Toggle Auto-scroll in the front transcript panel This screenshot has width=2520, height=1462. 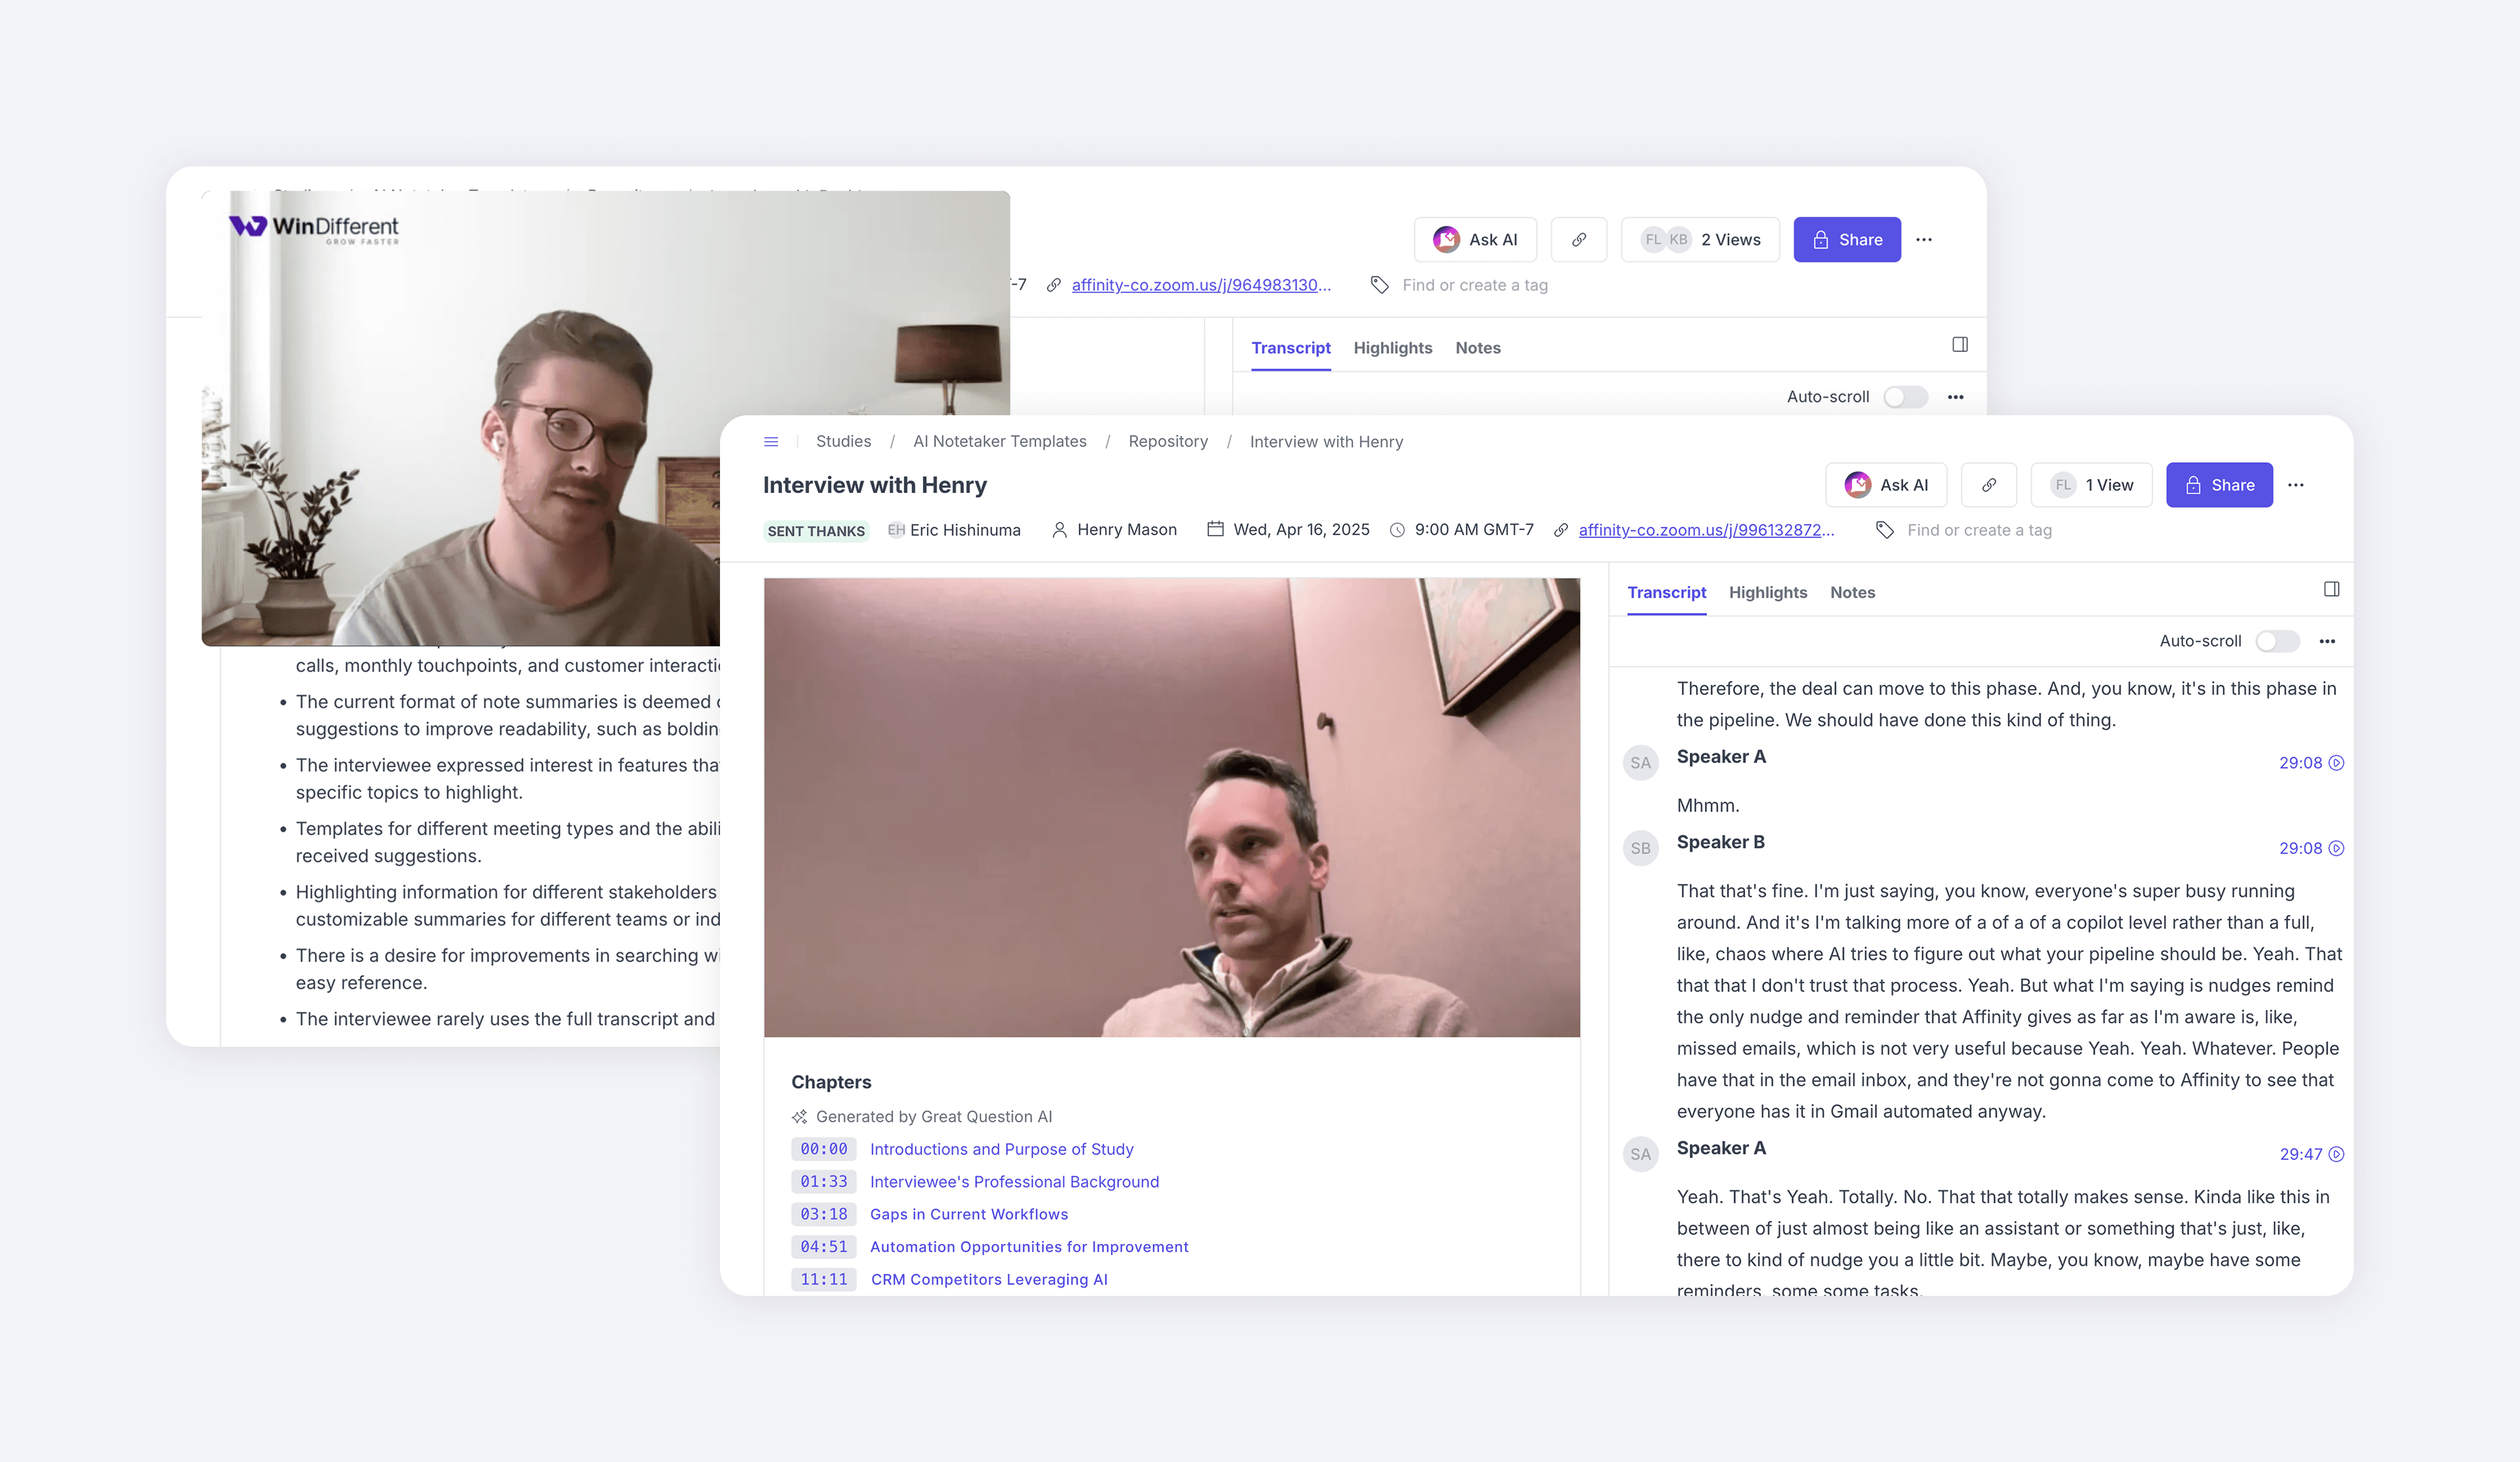tap(2277, 641)
